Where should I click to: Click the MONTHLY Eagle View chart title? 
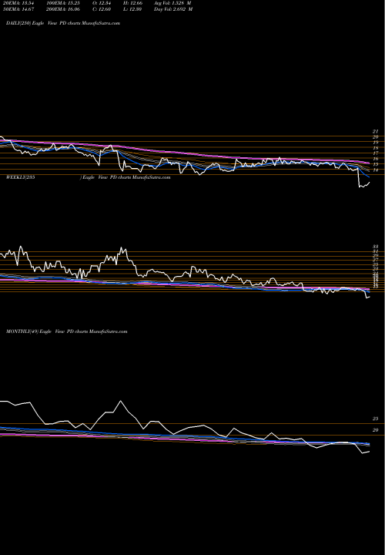[x=66, y=331]
